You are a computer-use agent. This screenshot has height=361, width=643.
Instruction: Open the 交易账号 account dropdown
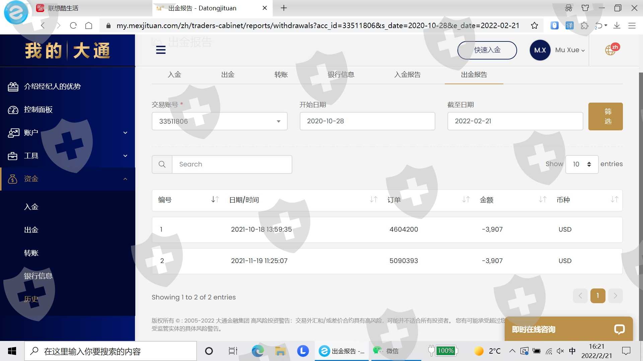(x=219, y=121)
